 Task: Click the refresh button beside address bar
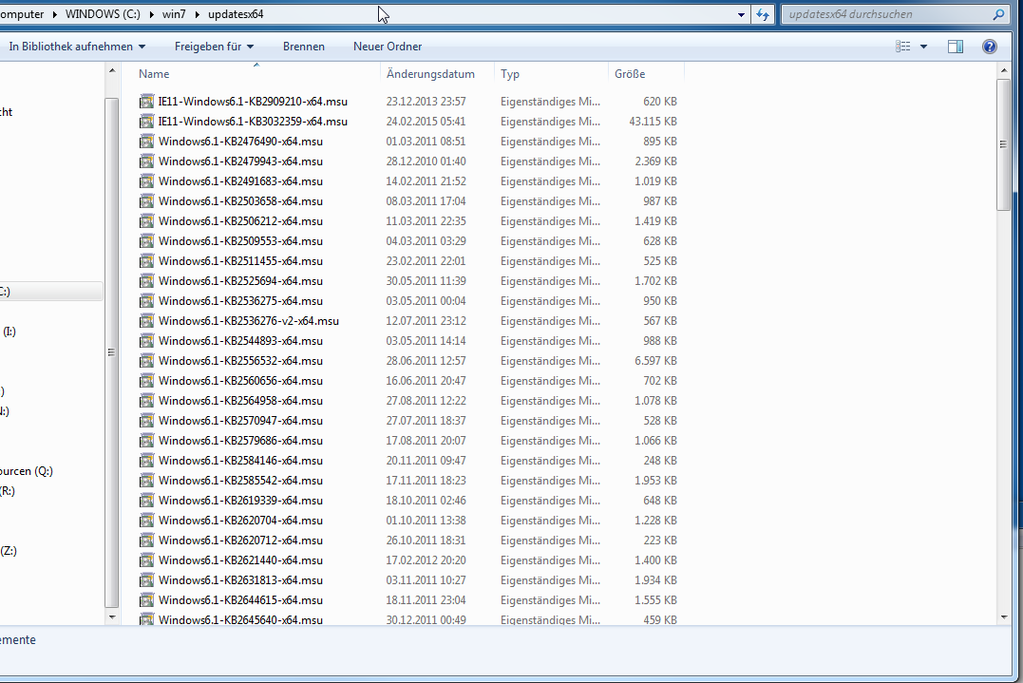[x=763, y=14]
